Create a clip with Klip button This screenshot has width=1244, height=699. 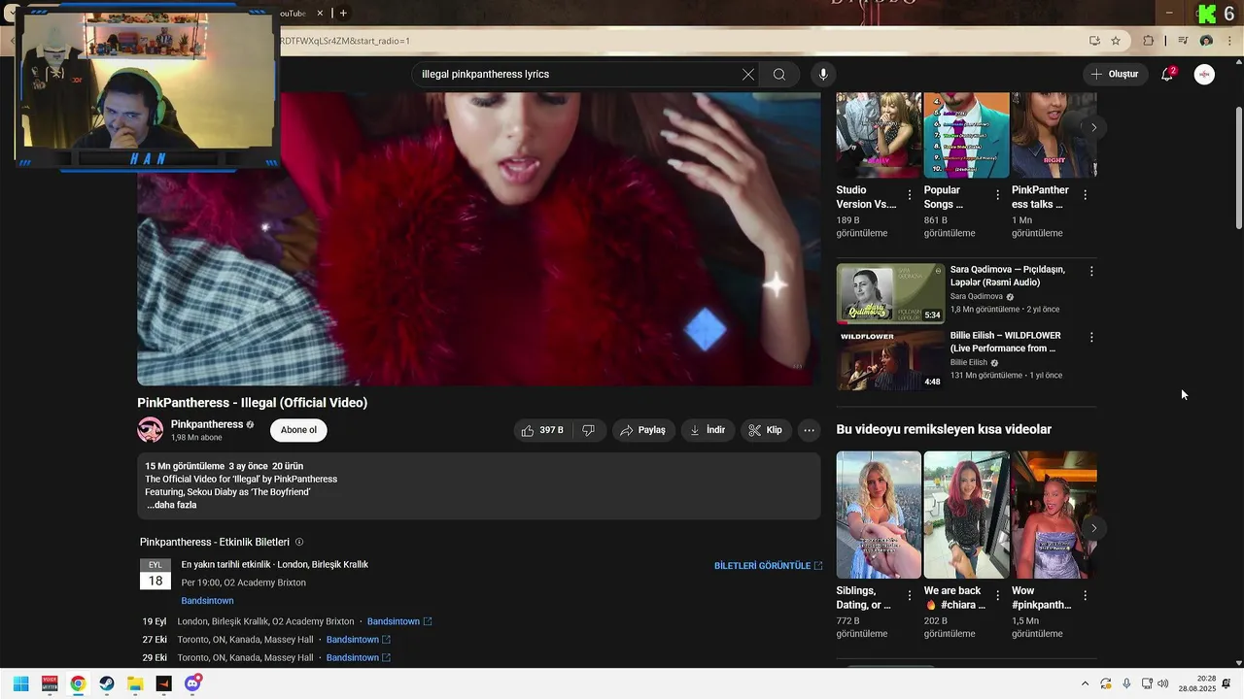pos(766,430)
